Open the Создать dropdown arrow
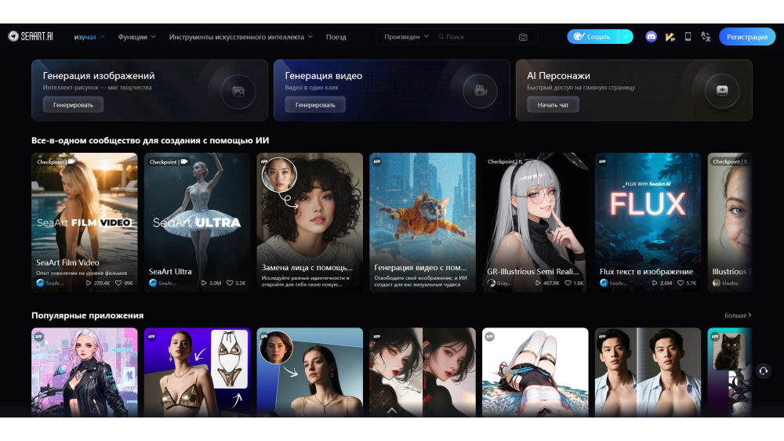This screenshot has width=784, height=441. coord(626,37)
